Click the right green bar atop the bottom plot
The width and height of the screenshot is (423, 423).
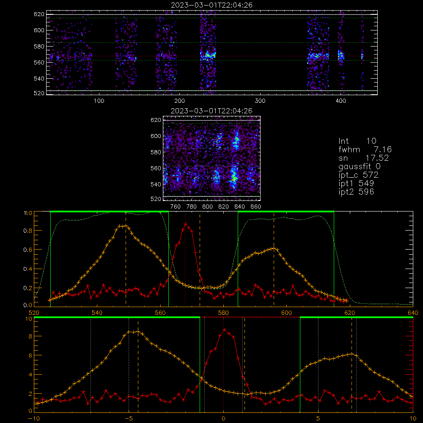356,318
